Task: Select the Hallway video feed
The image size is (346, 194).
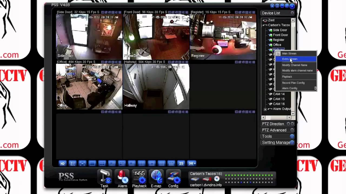Action: 156,86
